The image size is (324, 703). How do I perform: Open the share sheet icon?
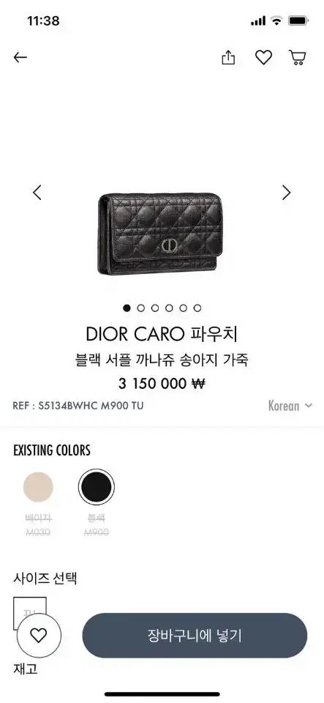[228, 57]
